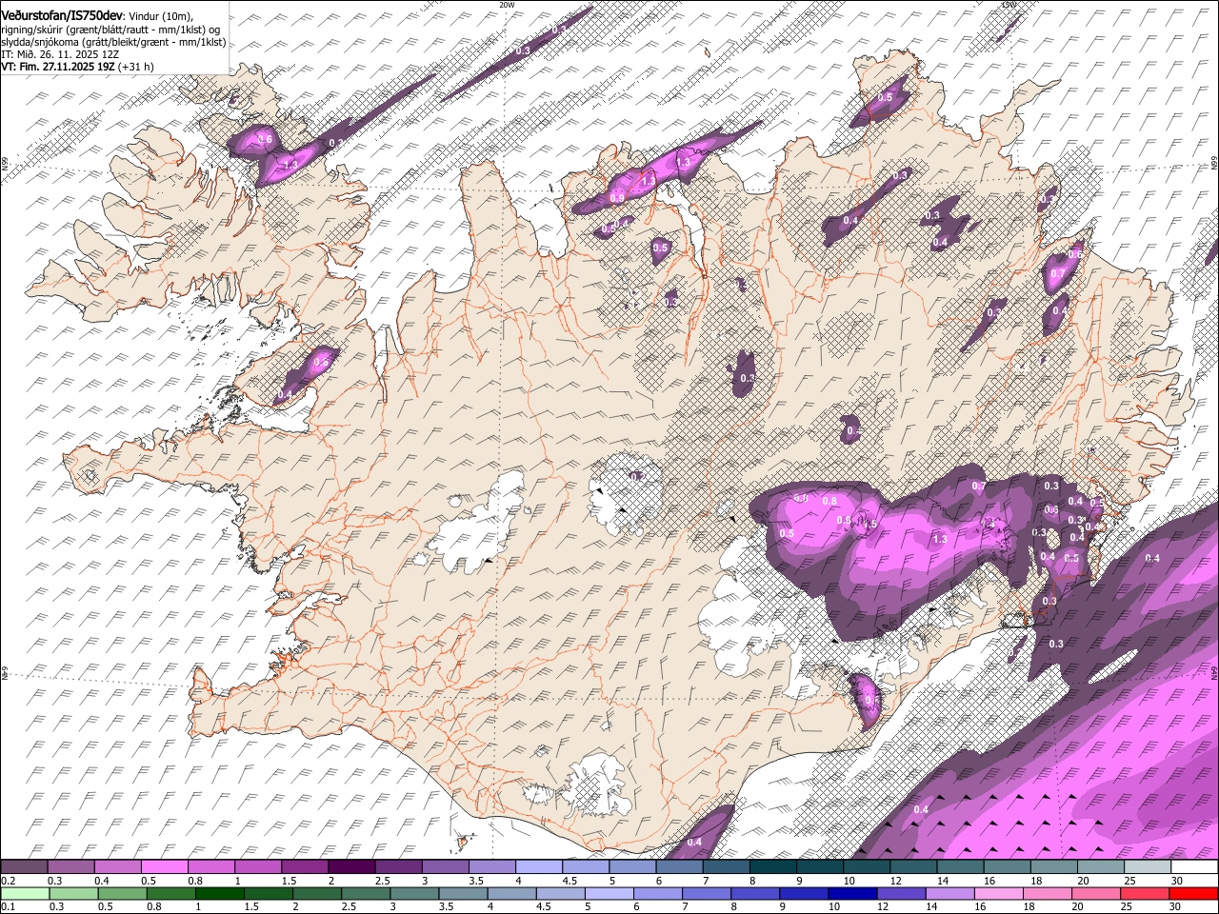Click the 15W longitude label
Screen dimensions: 1219x914
coord(1009,5)
